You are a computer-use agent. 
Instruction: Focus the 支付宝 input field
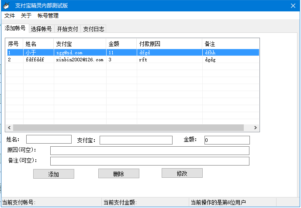coord(136,140)
